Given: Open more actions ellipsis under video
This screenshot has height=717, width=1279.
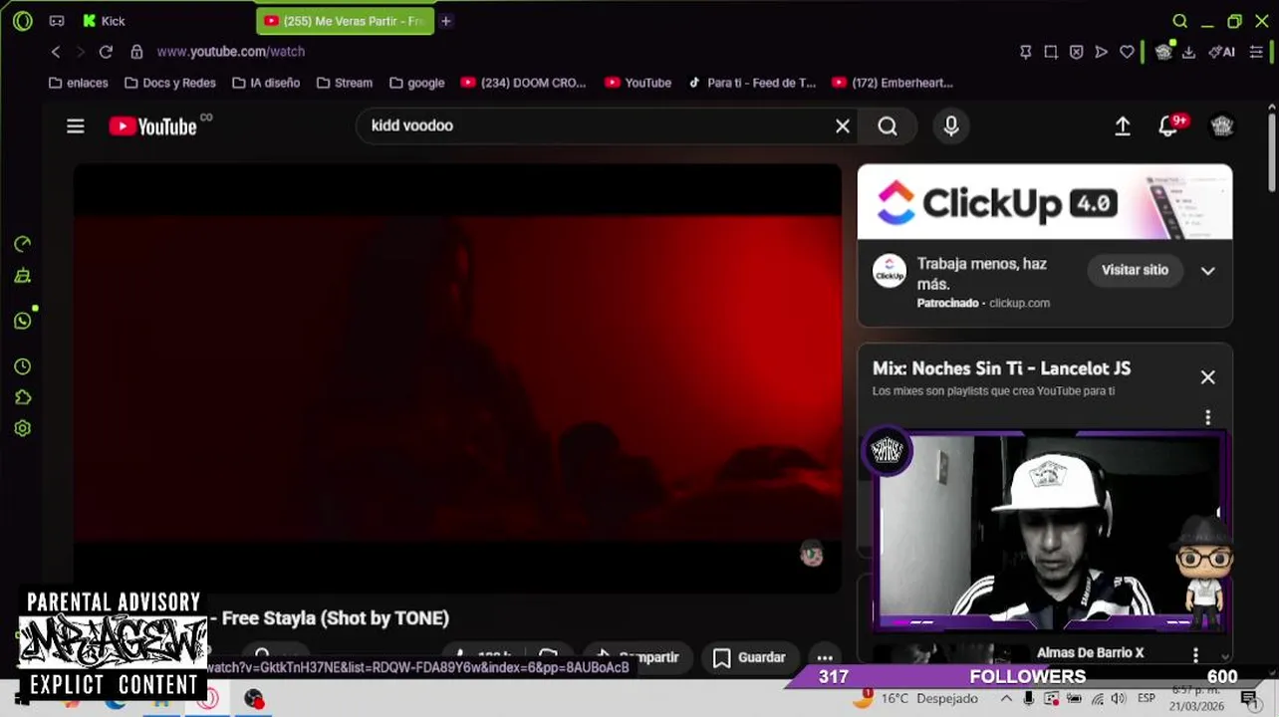Looking at the screenshot, I should click(x=825, y=657).
